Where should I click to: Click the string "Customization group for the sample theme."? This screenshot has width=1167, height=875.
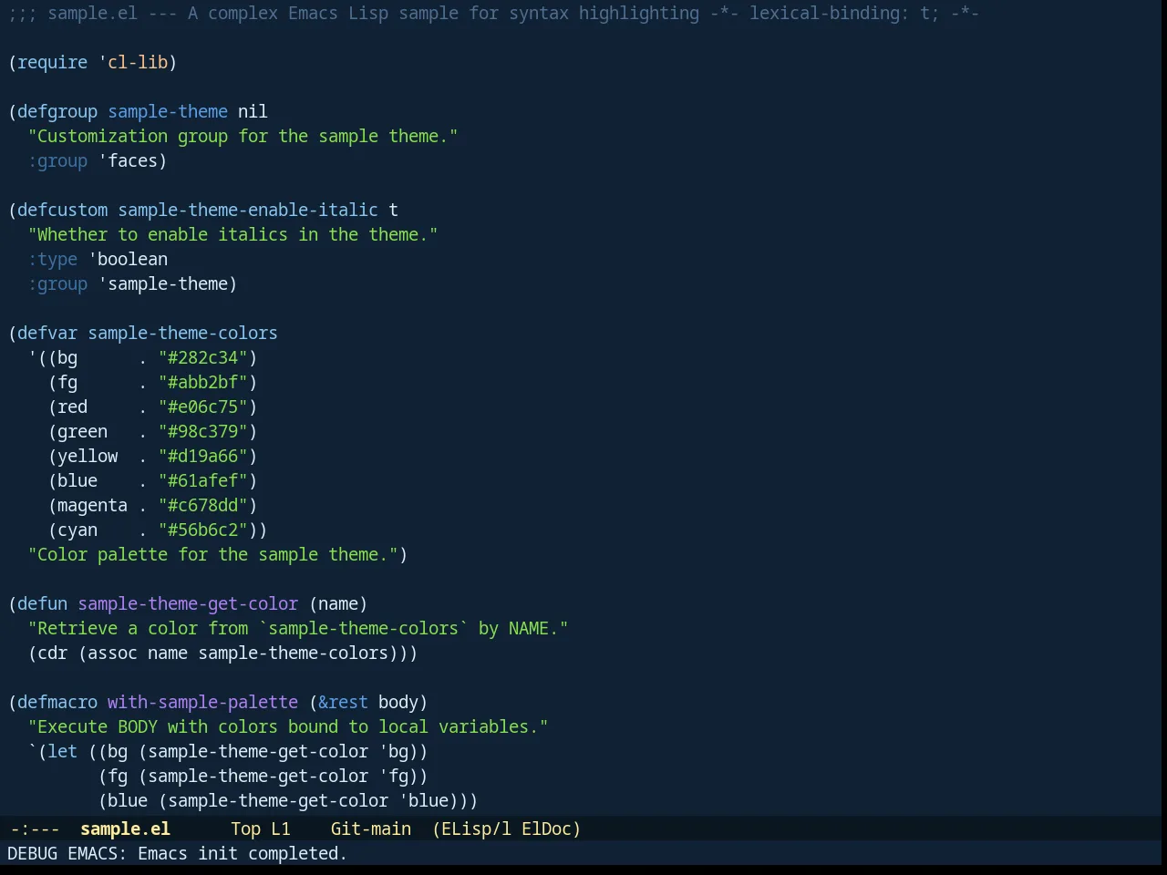[x=243, y=136]
